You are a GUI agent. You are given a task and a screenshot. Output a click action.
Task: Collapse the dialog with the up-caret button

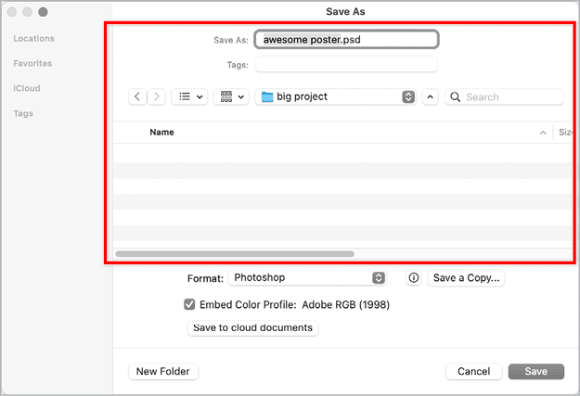click(x=431, y=96)
